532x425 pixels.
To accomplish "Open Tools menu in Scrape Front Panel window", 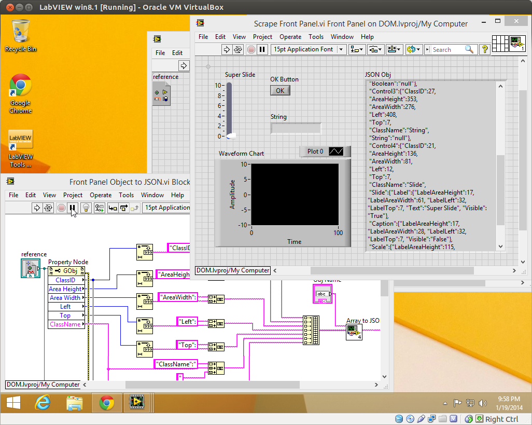I will pos(316,37).
